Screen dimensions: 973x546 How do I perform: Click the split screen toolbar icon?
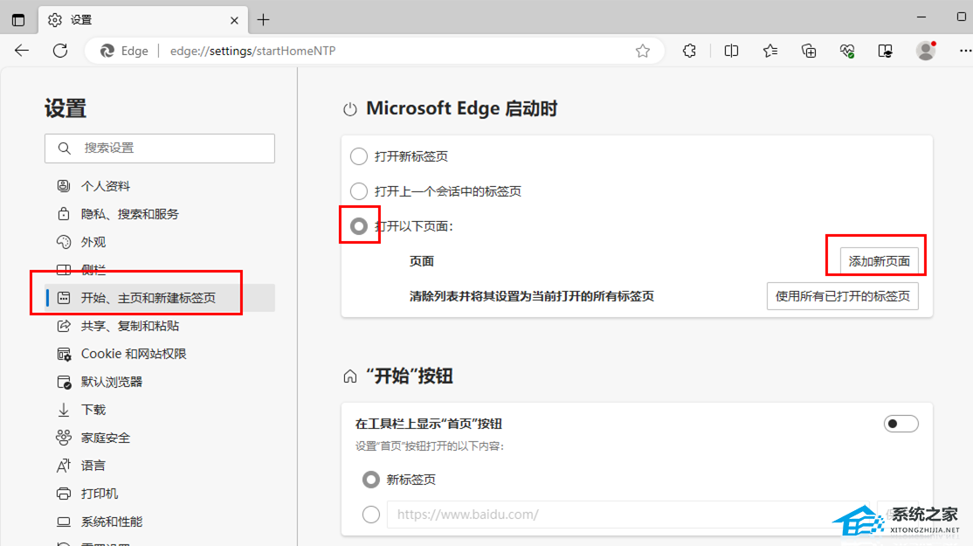(731, 51)
